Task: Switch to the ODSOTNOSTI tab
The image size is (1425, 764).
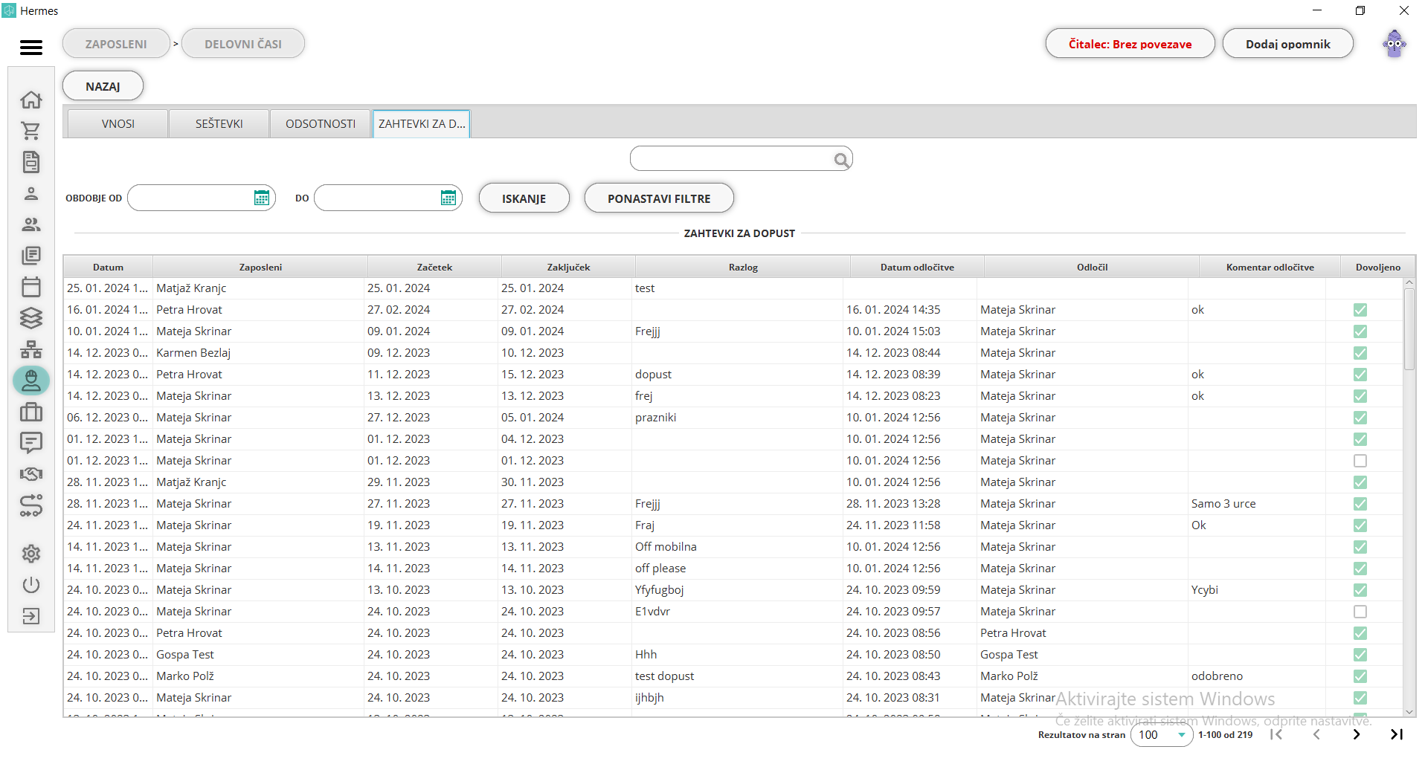Action: 321,123
